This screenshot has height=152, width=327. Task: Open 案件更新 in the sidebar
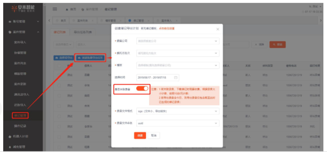[x=20, y=84]
